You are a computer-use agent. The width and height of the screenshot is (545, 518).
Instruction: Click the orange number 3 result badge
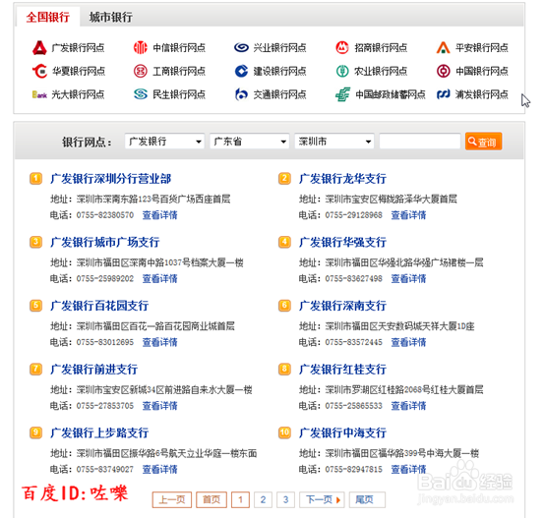point(35,242)
